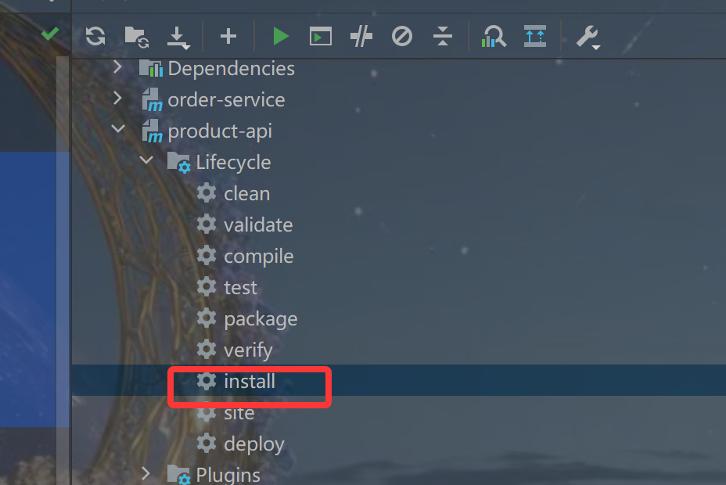Screen dimensions: 726x485
Task: Expand the Dependencies node
Action: pyautogui.click(x=117, y=67)
